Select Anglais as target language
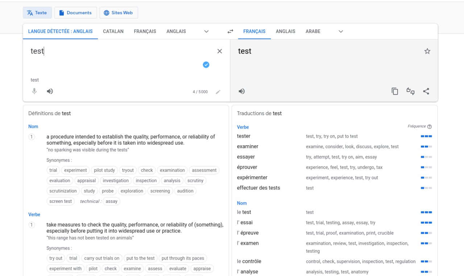Viewport: 464px width, 276px height. pos(286,32)
